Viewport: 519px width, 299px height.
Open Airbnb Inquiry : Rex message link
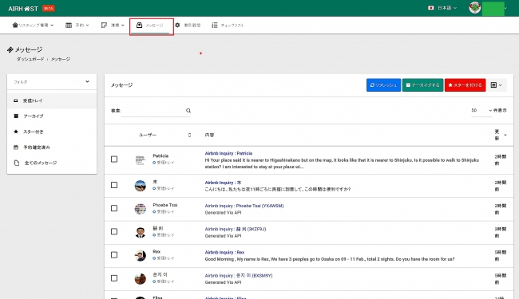[224, 253]
